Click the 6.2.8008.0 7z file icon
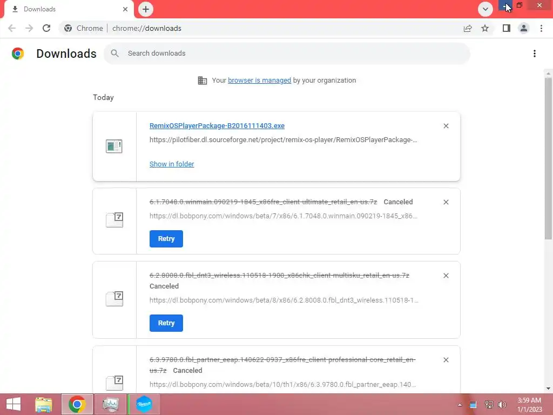This screenshot has height=415, width=553. pos(114,298)
